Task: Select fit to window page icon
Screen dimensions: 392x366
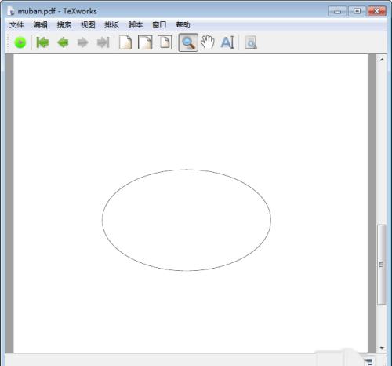Action: point(165,42)
